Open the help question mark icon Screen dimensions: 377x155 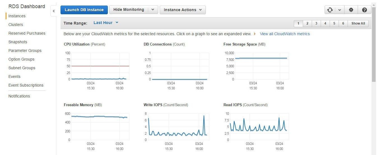click(364, 10)
